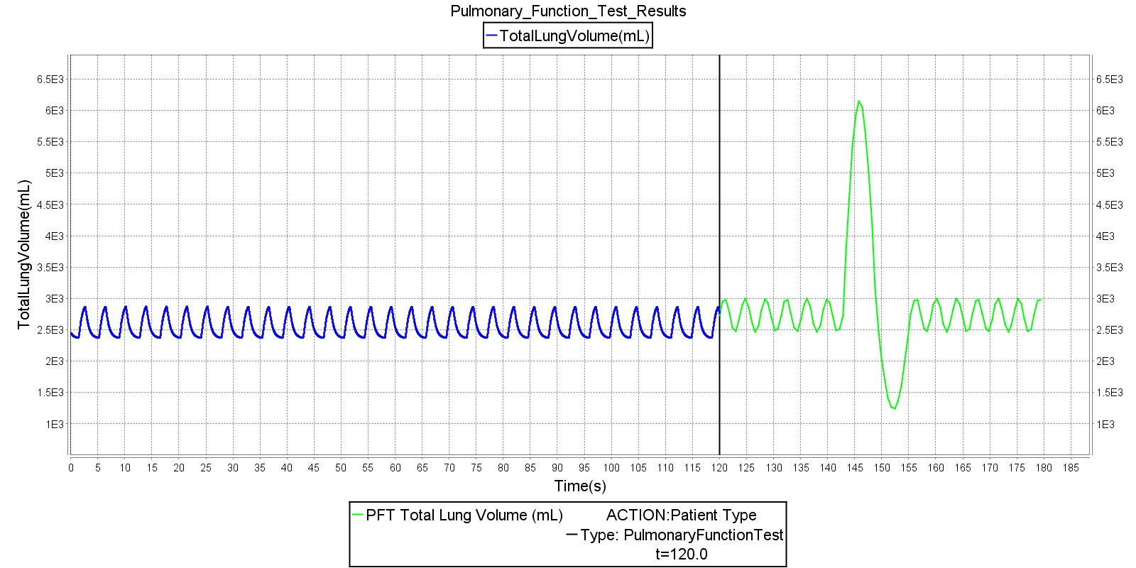Image resolution: width=1136 pixels, height=568 pixels.
Task: Click the blue waveform peak near 30 seconds
Action: click(x=228, y=308)
